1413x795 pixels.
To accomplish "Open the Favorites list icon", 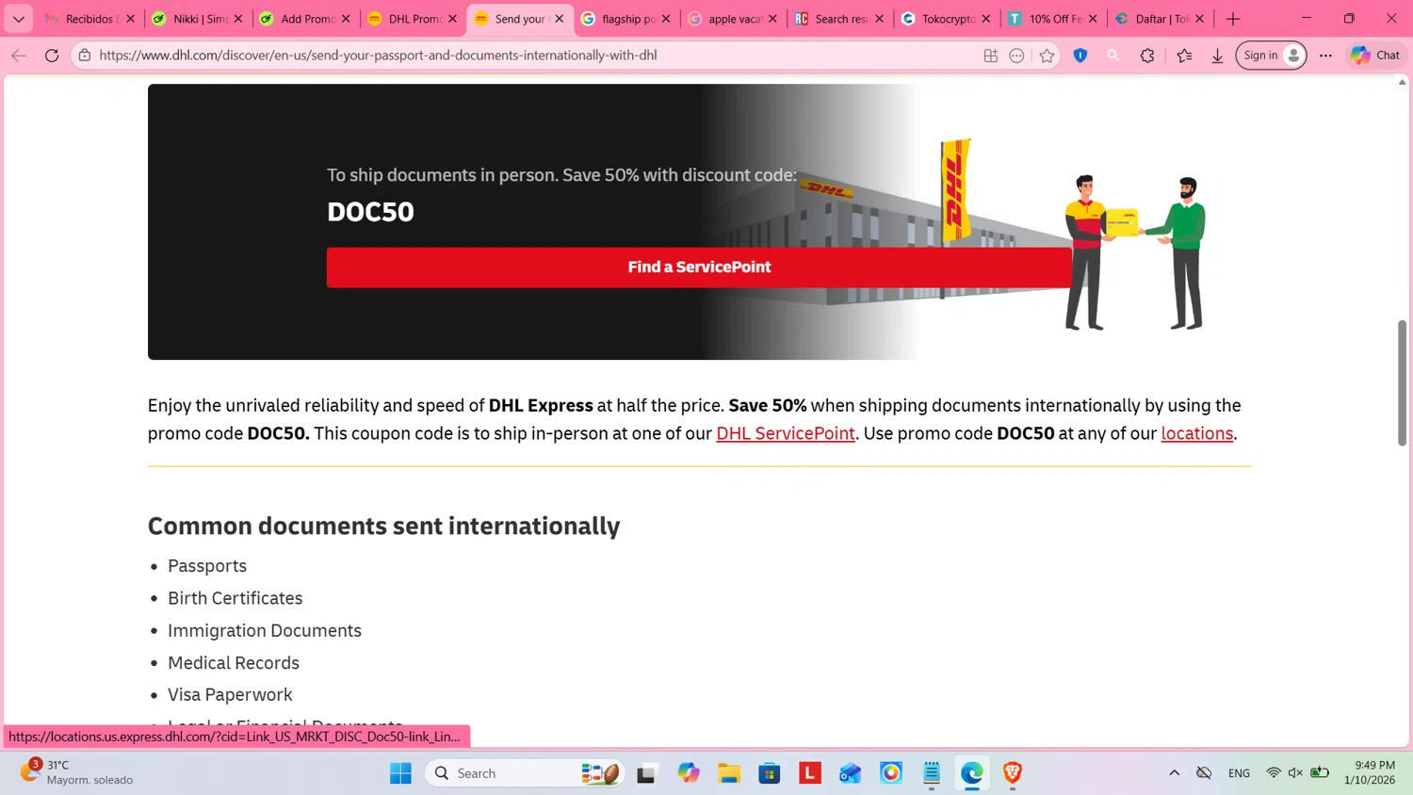I will click(1184, 56).
